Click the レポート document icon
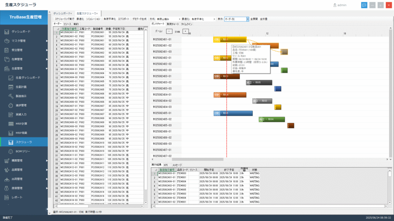This screenshot has height=221, width=394. (7, 198)
